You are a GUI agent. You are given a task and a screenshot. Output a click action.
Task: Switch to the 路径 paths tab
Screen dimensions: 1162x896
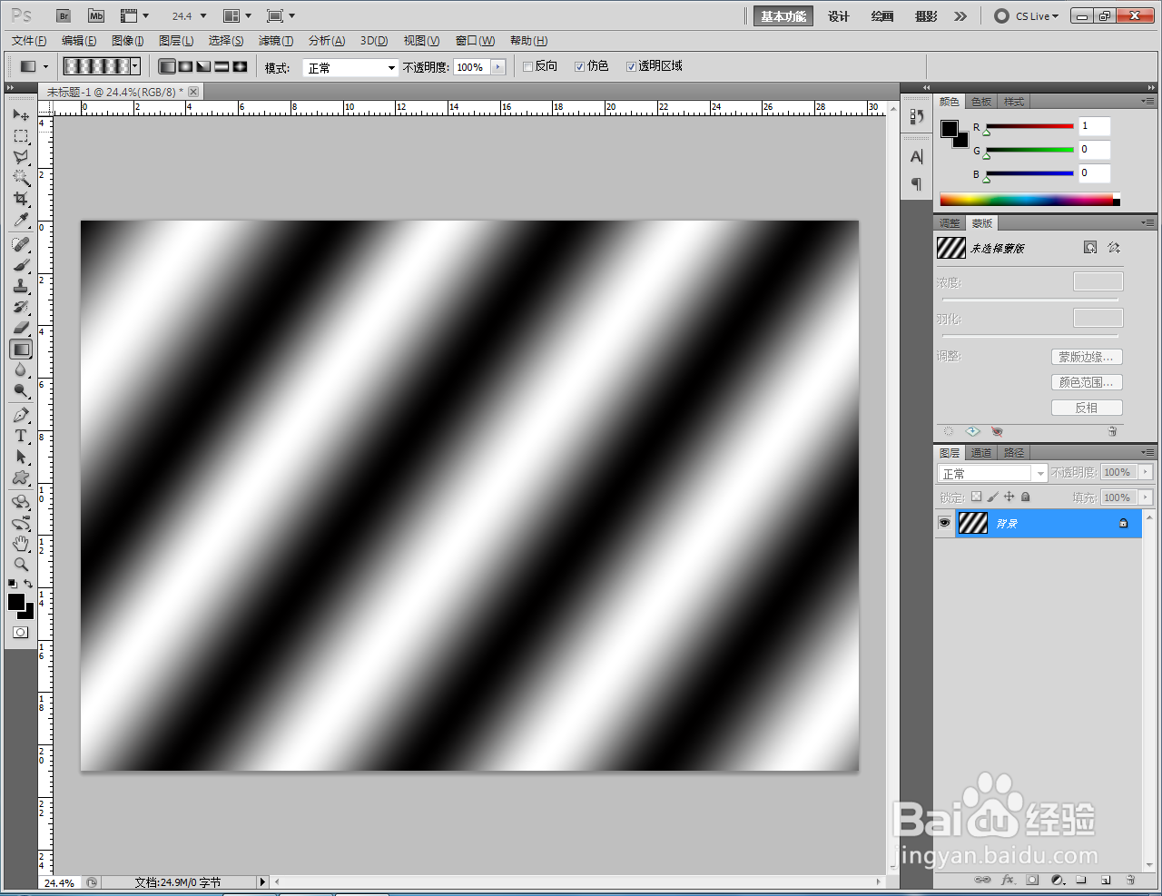tap(1014, 453)
